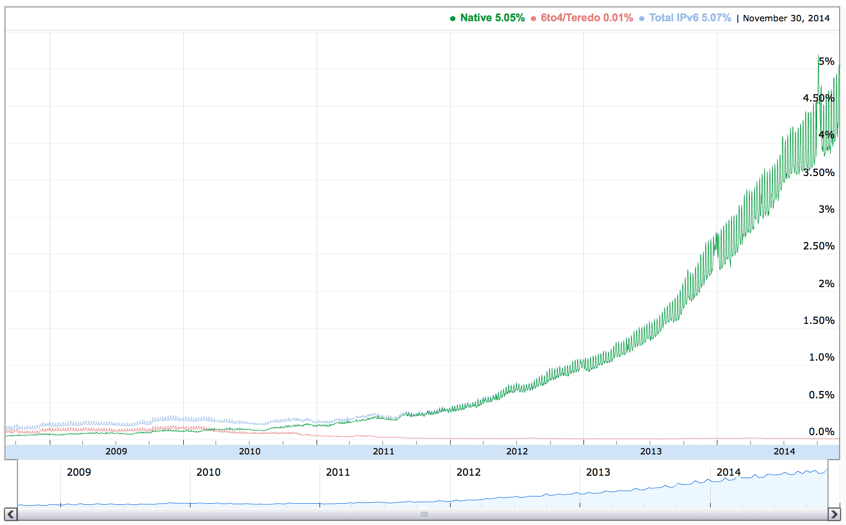
Task: Click the scroll right arrow button
Action: coord(834,514)
